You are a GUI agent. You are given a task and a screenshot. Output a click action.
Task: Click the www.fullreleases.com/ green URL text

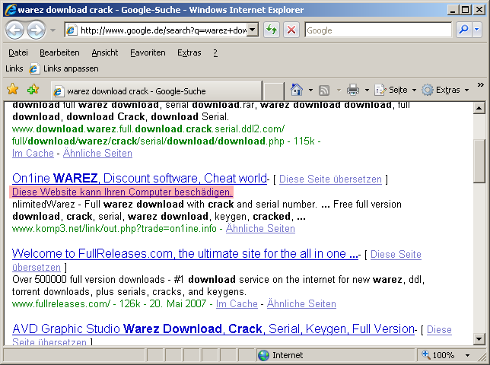coord(61,304)
